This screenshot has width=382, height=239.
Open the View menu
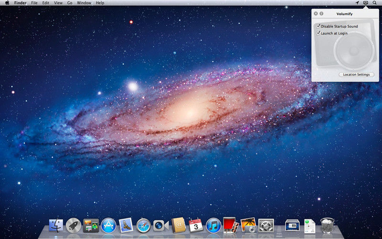[58, 3]
